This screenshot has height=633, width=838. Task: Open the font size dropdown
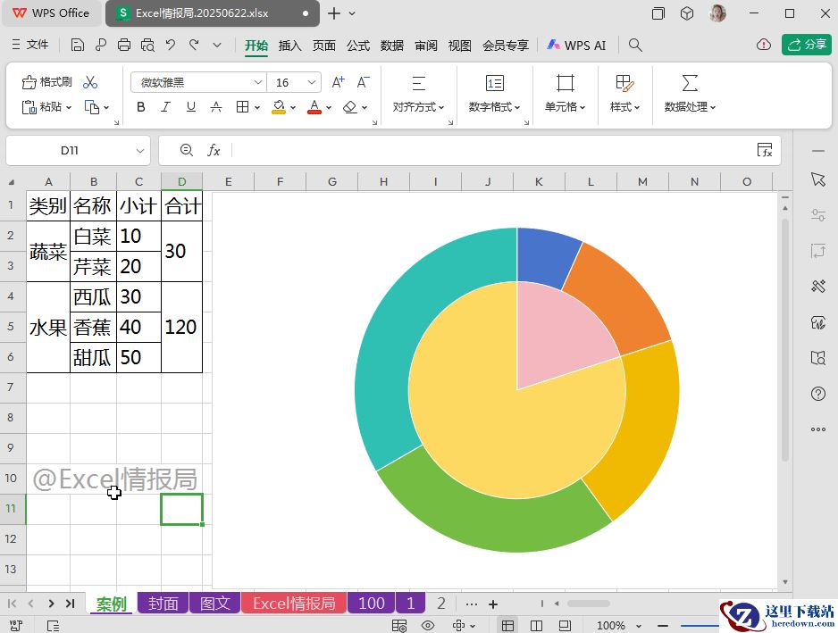(x=311, y=82)
